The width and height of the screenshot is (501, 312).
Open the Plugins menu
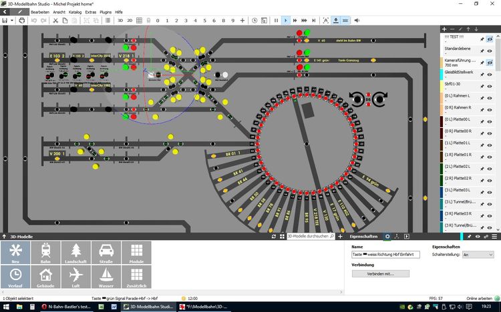pos(106,12)
